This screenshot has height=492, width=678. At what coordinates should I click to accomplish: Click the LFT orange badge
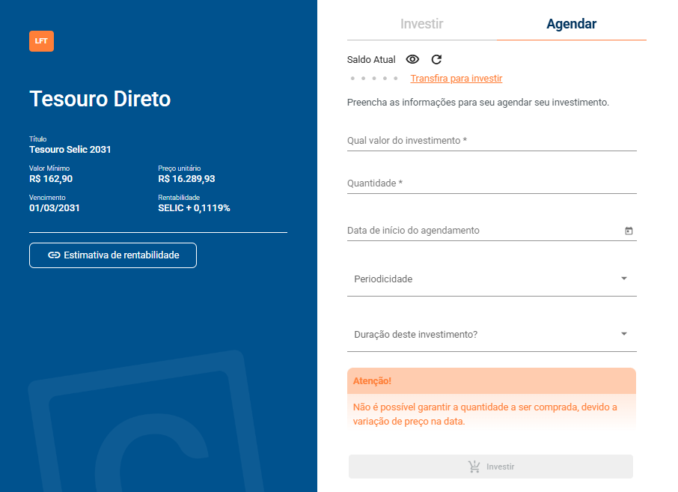[x=41, y=41]
